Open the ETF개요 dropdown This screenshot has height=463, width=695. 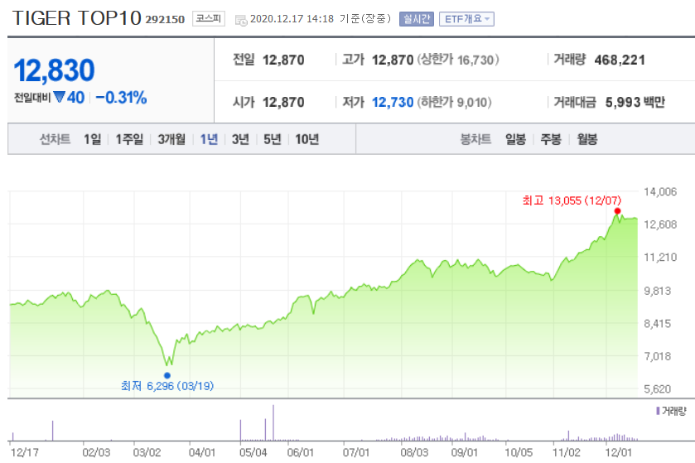466,19
